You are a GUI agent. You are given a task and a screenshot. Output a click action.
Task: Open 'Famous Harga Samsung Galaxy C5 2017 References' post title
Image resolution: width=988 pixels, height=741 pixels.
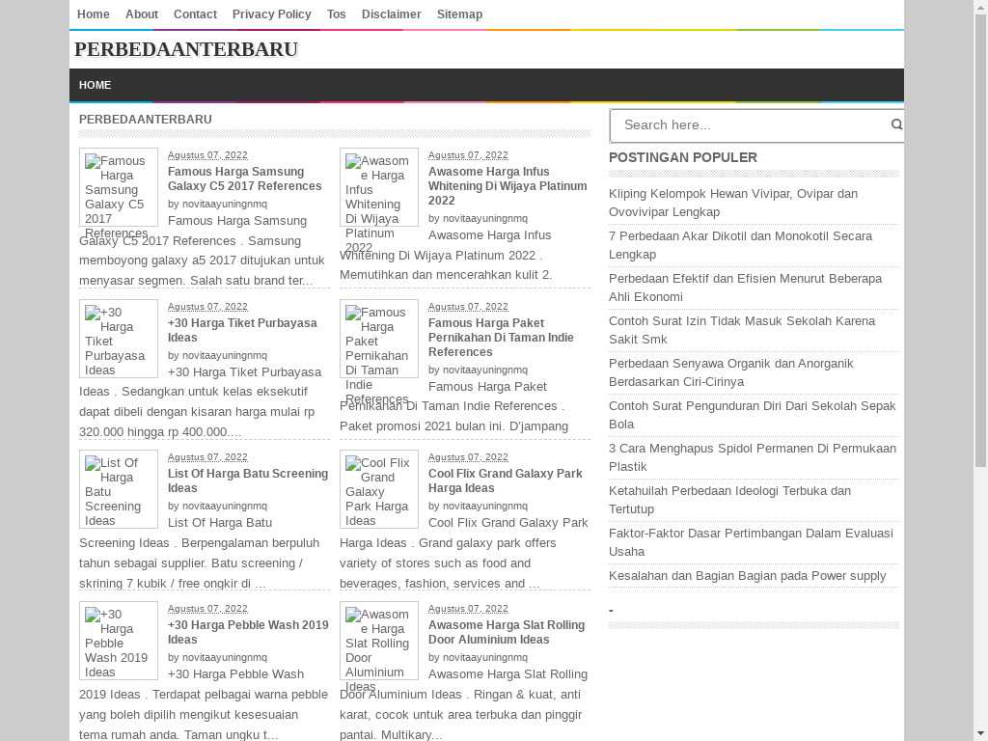coord(244,178)
